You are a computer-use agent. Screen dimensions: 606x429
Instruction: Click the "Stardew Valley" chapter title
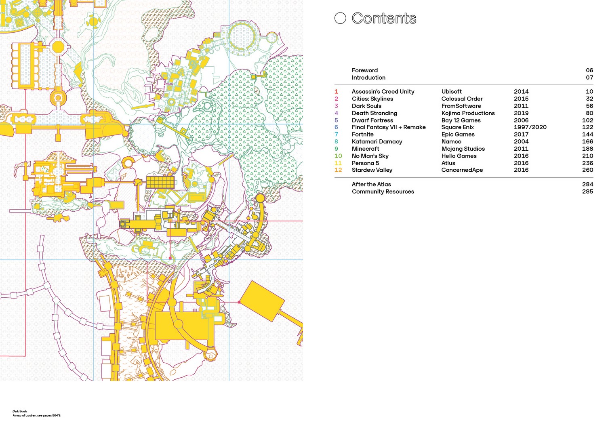click(x=372, y=170)
